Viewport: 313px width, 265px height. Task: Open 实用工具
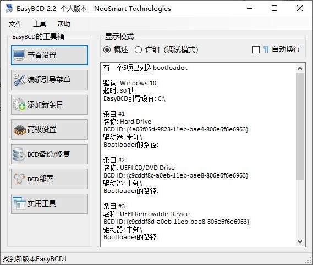coord(50,203)
